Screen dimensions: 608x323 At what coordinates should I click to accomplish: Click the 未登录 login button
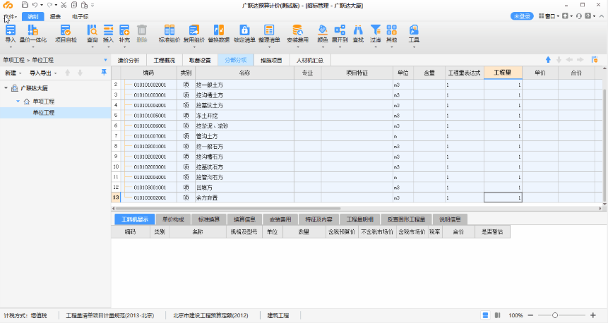click(x=523, y=16)
